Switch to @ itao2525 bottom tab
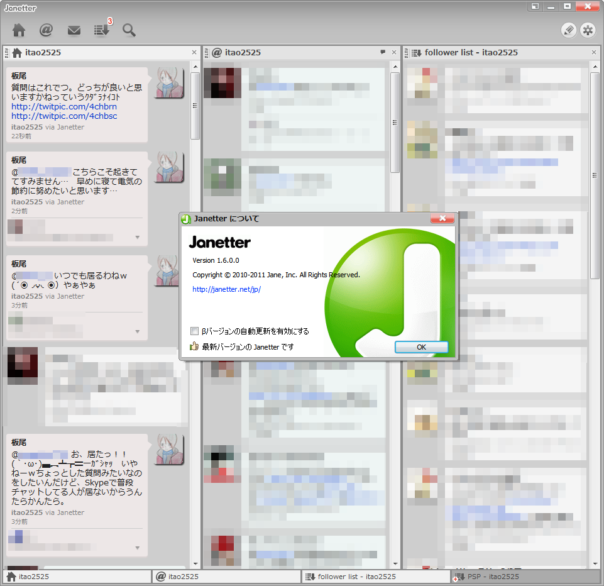The height and width of the screenshot is (586, 604). tap(226, 577)
